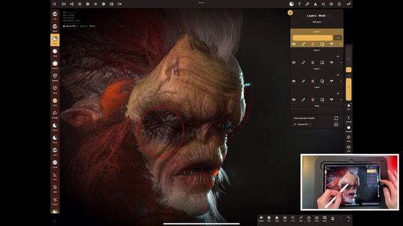Select the highlighted Move tool
Image resolution: width=403 pixels, height=226 pixels.
55,40
